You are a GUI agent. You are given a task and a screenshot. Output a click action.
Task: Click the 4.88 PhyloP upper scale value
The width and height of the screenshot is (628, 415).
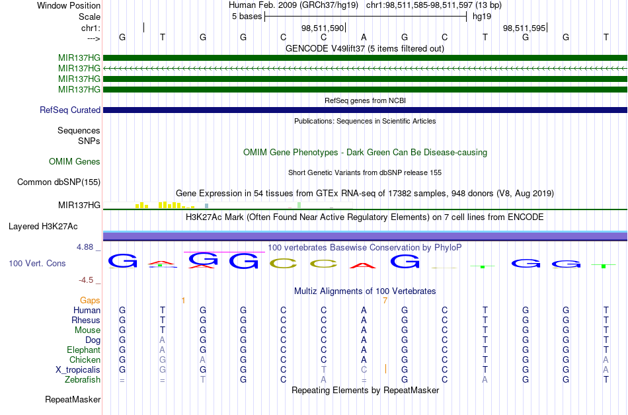click(85, 247)
